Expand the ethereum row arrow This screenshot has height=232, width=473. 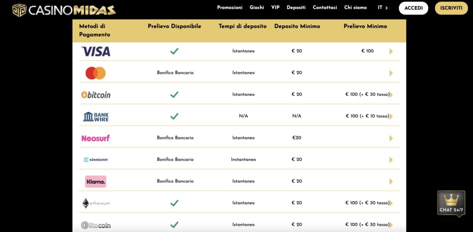391,203
